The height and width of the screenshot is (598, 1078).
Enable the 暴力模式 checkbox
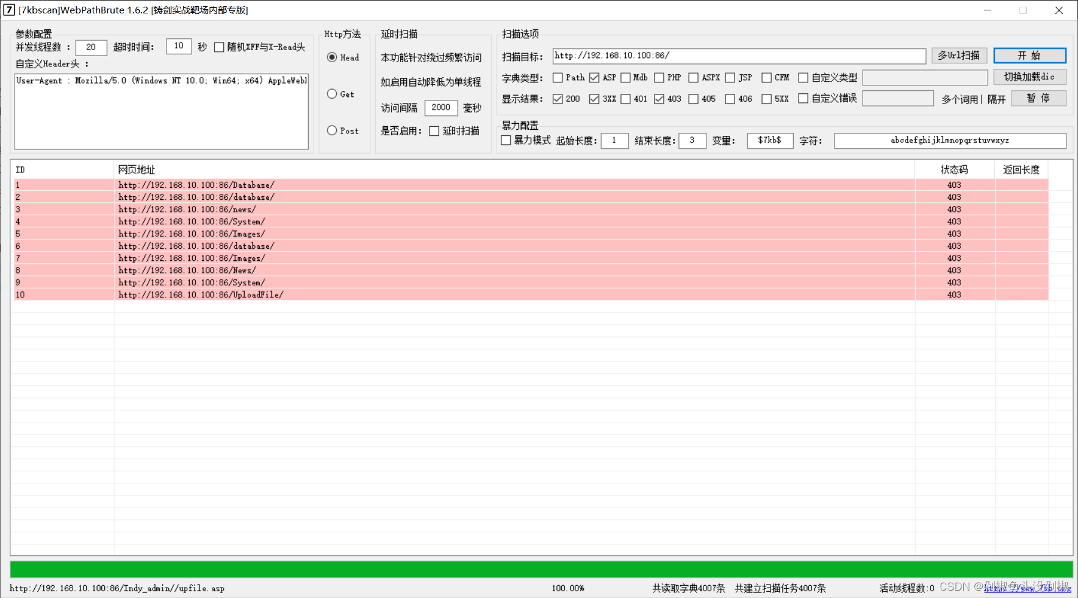pyautogui.click(x=506, y=140)
